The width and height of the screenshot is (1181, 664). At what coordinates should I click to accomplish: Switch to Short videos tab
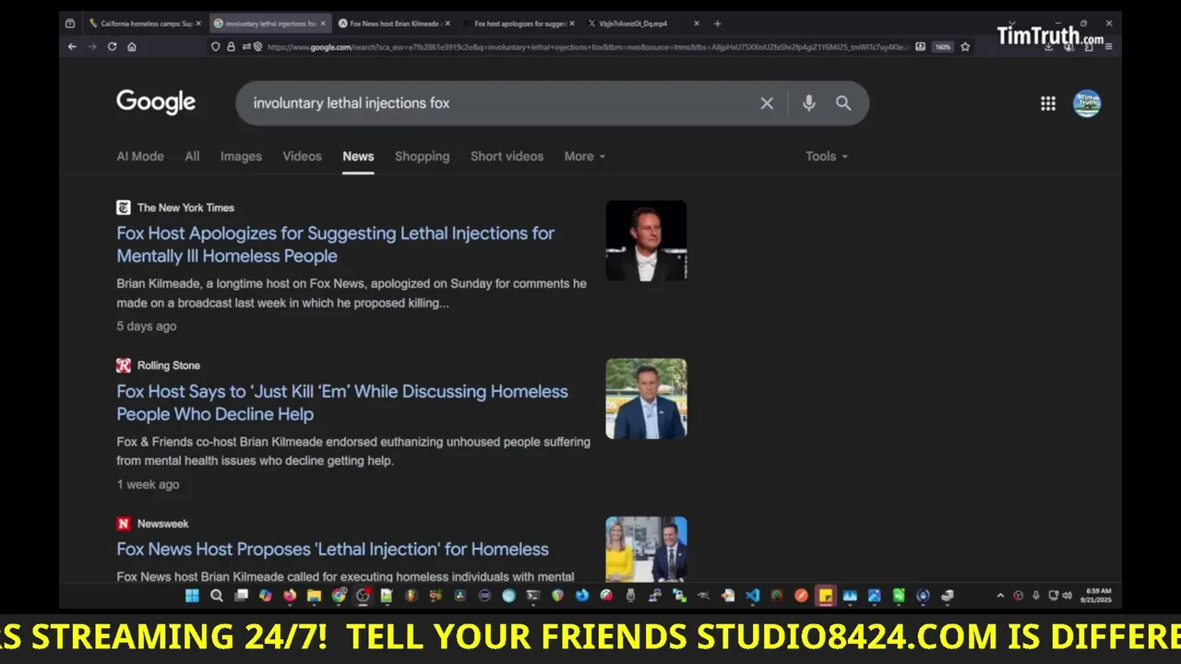[507, 156]
